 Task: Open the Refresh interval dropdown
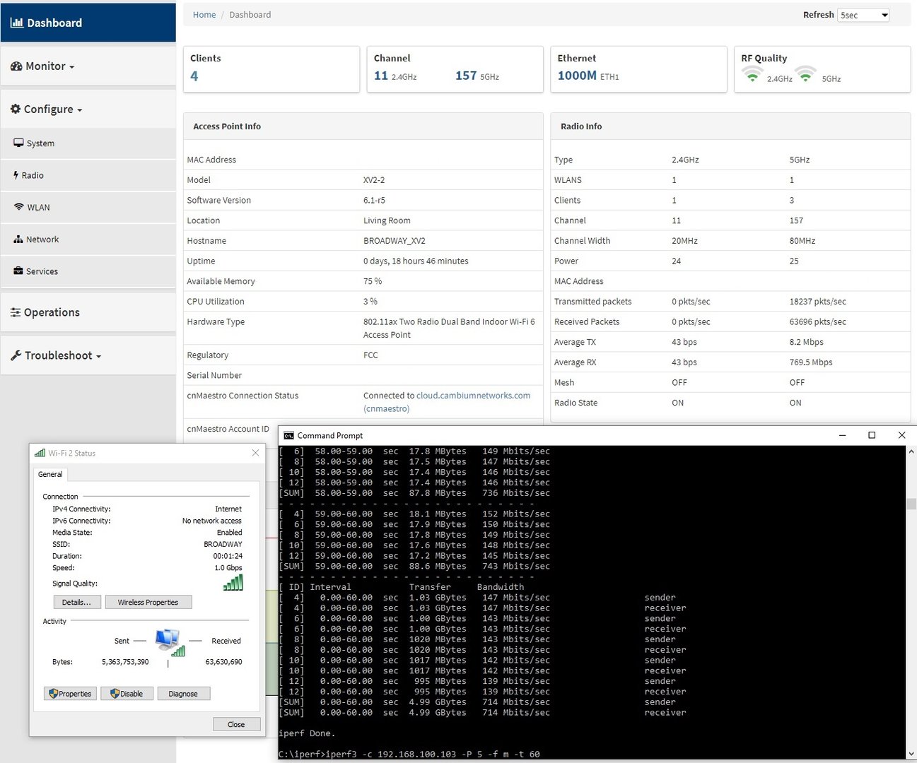click(863, 15)
